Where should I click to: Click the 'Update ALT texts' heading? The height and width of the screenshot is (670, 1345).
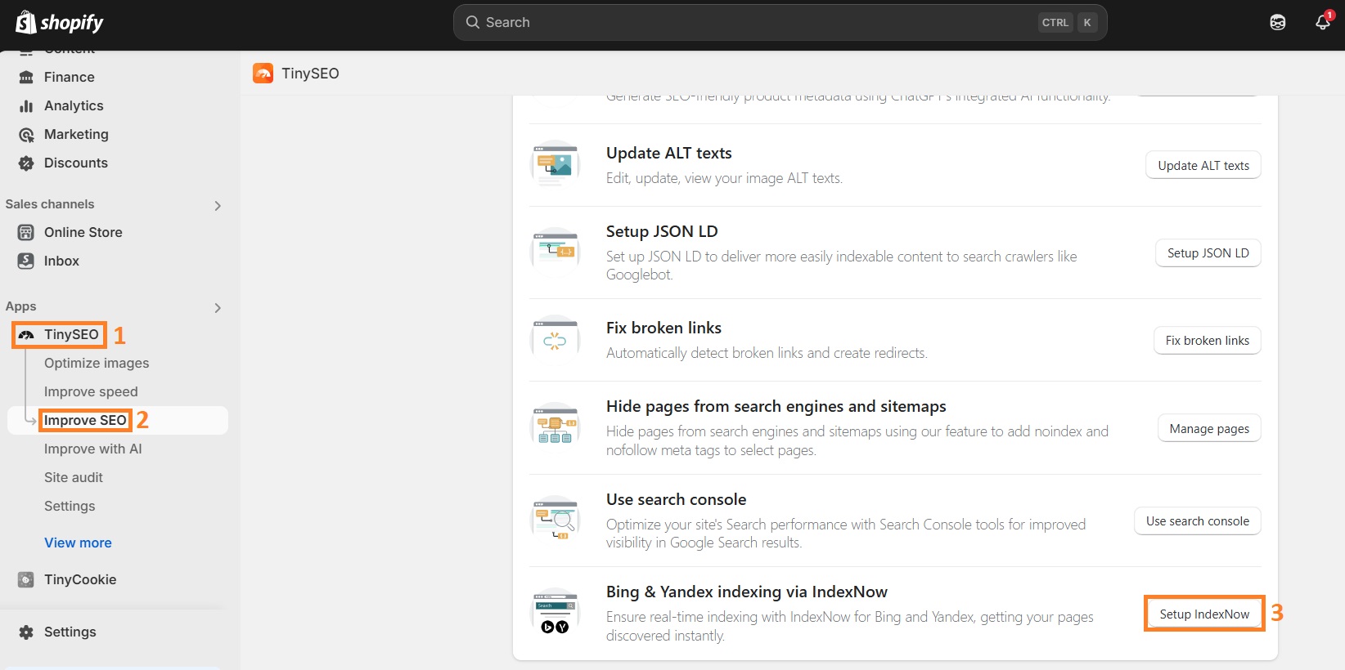[x=669, y=153]
